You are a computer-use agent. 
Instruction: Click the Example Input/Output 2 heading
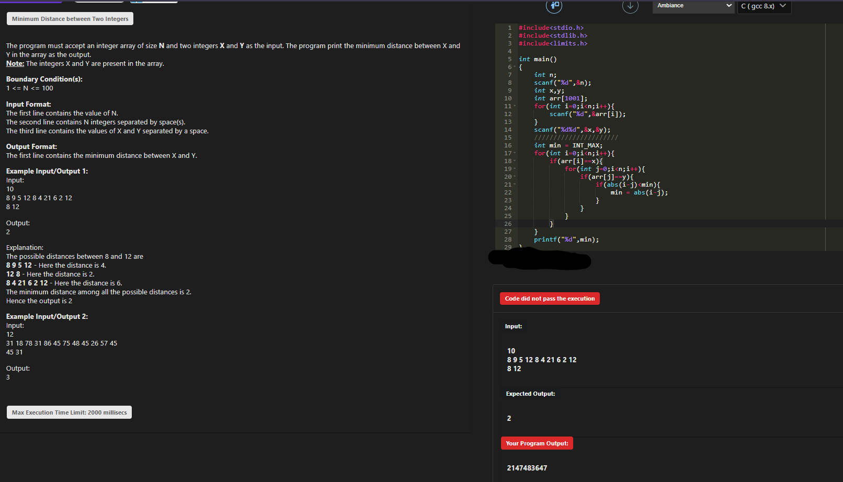pos(47,316)
